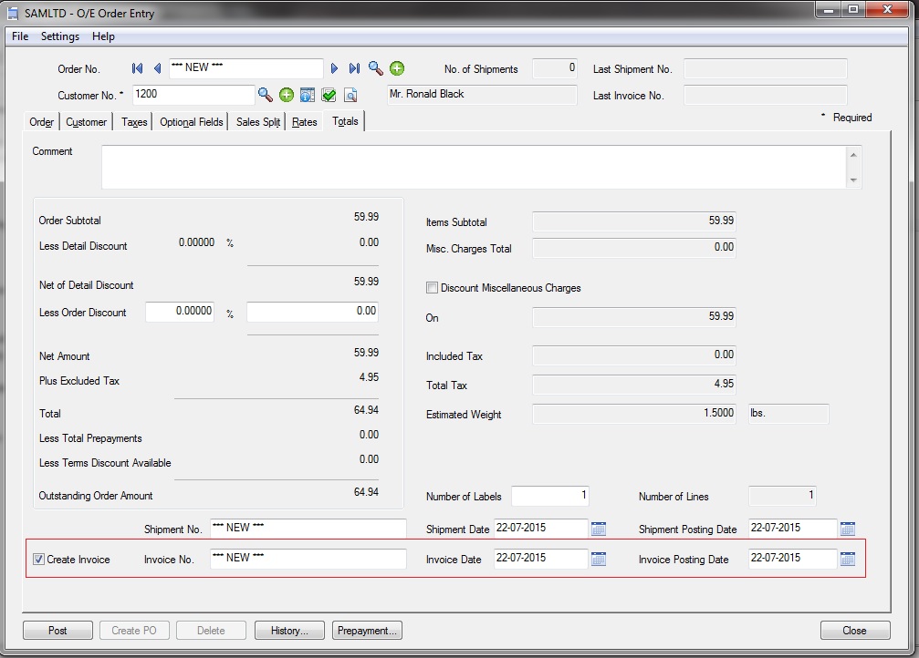Image resolution: width=919 pixels, height=658 pixels.
Task: Click the Customer No. field showing 1200
Action: [193, 95]
